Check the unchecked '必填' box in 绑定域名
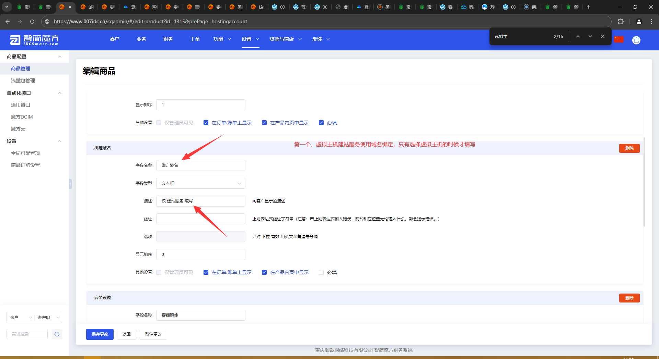Screen dimensions: 659x359 coord(321,272)
